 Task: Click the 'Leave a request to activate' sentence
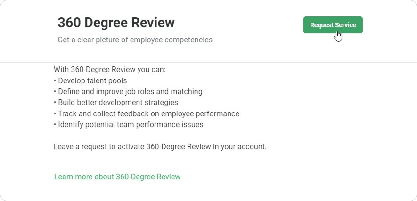click(160, 146)
